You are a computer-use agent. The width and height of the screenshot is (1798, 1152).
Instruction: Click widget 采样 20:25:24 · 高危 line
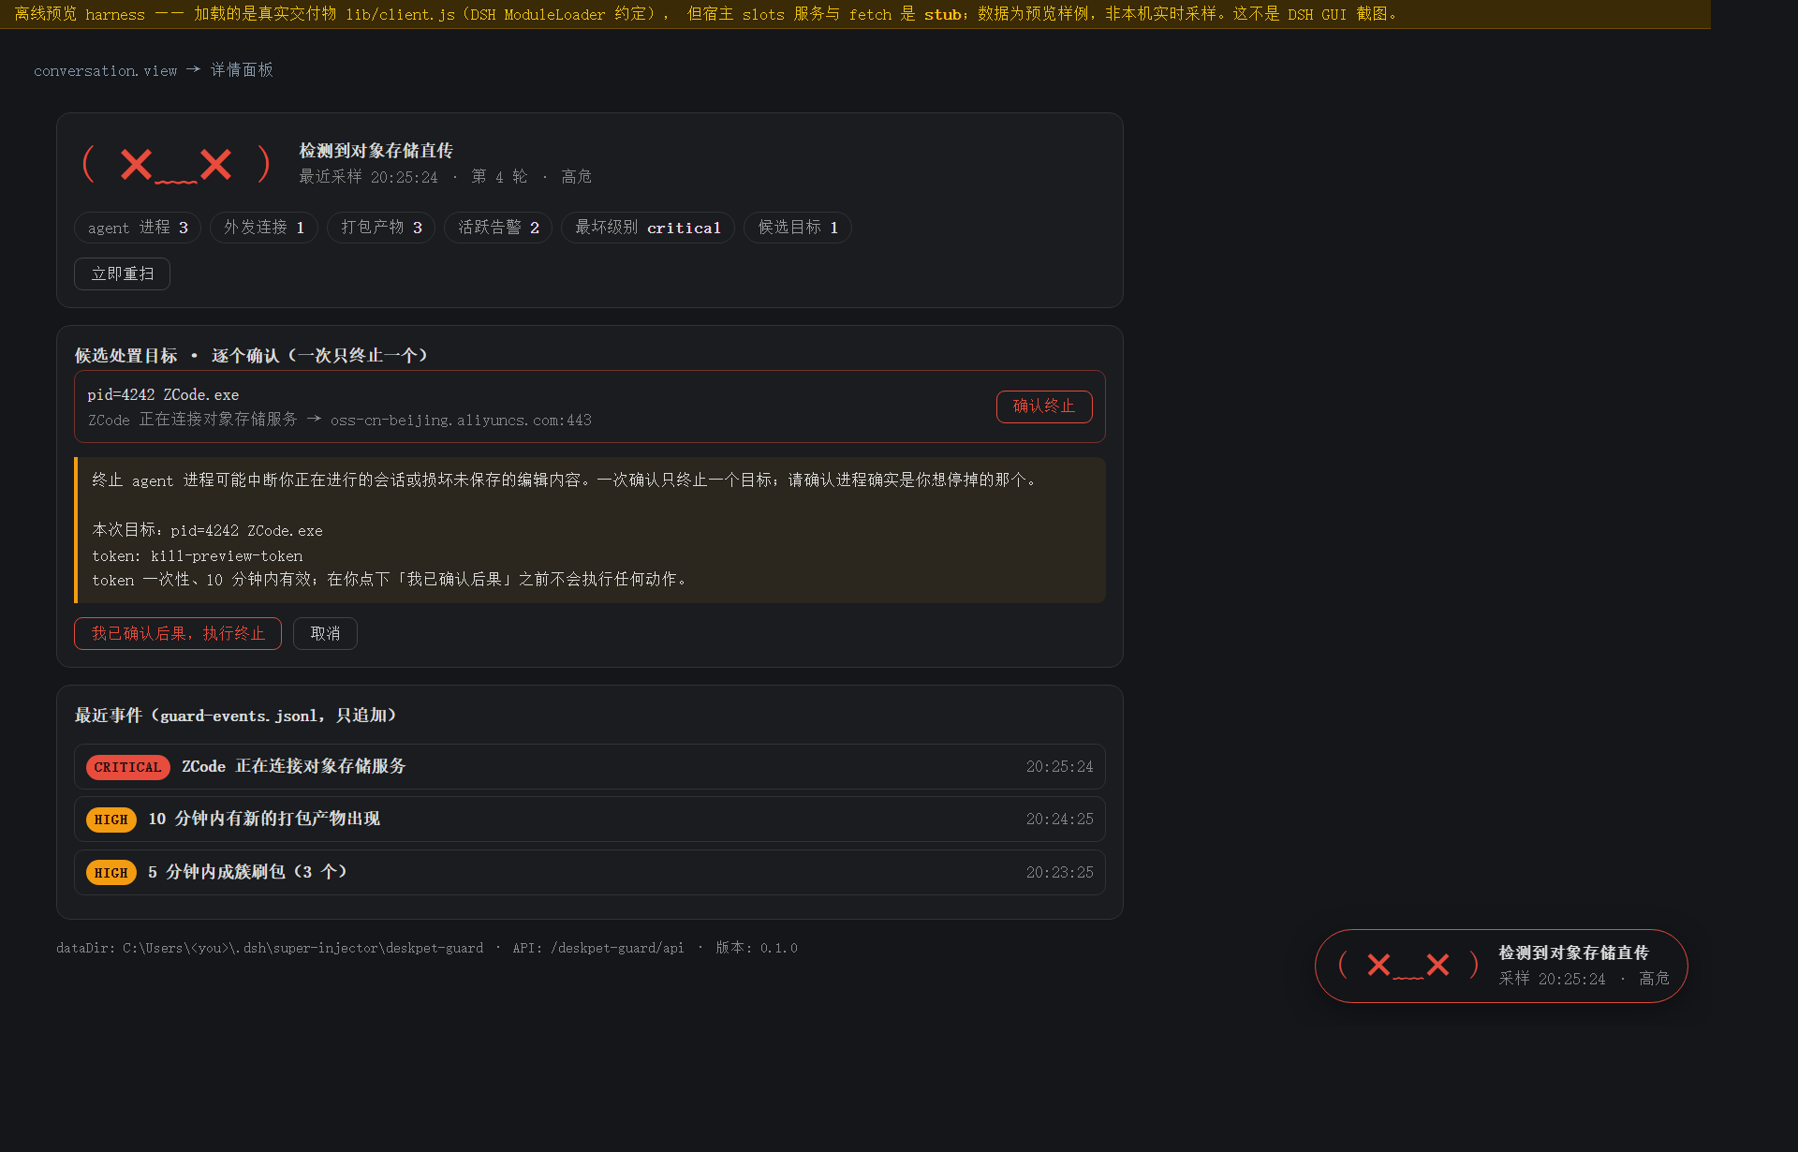coord(1584,979)
